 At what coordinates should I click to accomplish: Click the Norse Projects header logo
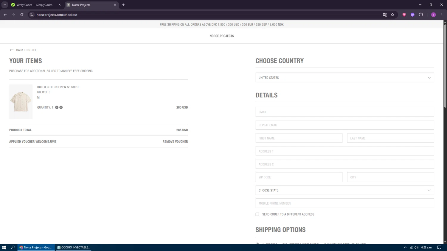(222, 36)
